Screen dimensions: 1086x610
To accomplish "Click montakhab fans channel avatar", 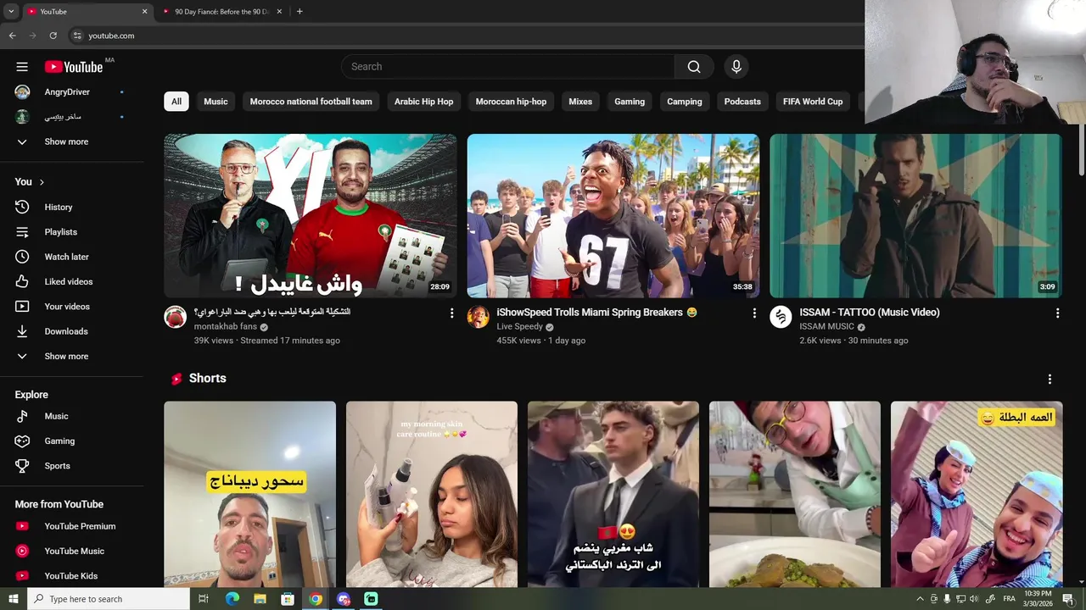I will (x=176, y=317).
